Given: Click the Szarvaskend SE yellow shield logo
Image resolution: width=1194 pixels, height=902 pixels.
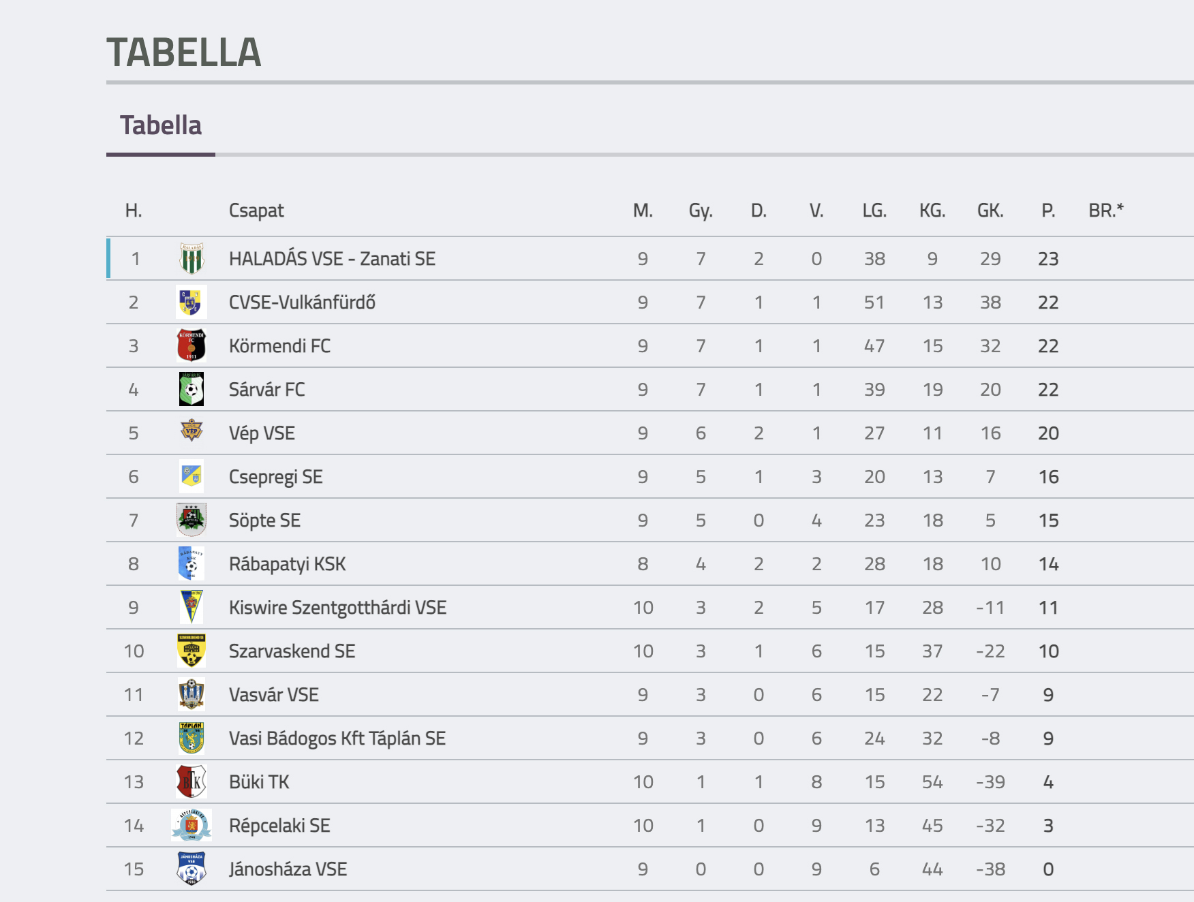Looking at the screenshot, I should (192, 651).
